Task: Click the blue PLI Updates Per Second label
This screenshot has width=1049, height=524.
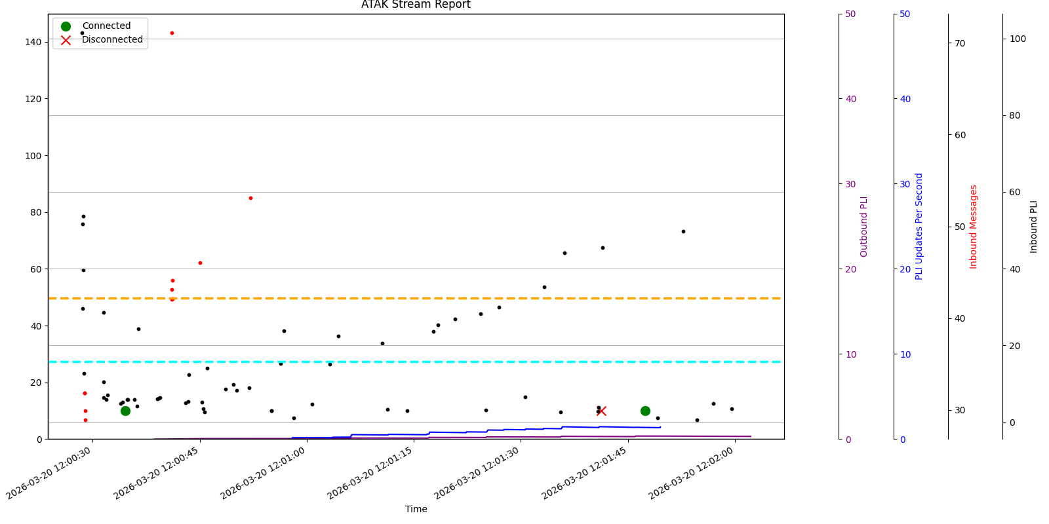Action: (919, 227)
